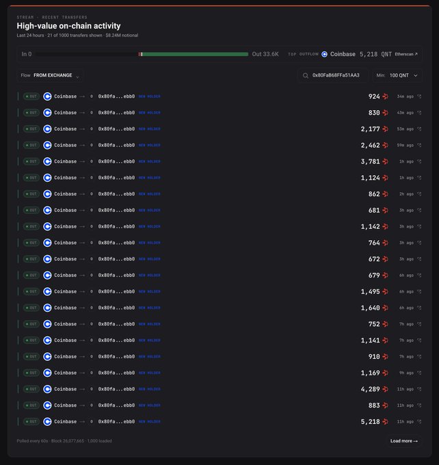Image resolution: width=439 pixels, height=465 pixels.
Task: Click the Coinbase logo in the top outflow summary
Action: coord(325,54)
